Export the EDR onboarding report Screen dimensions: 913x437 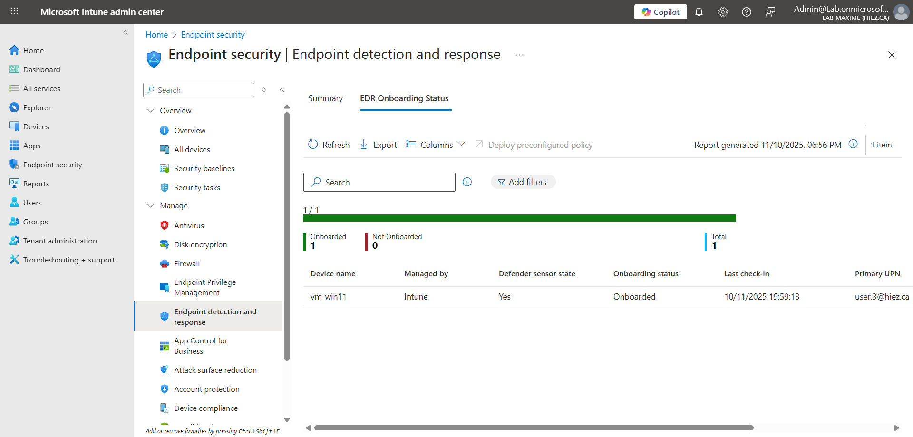(378, 145)
